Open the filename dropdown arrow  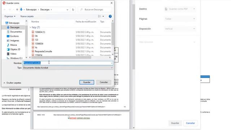pyautogui.click(x=112, y=63)
